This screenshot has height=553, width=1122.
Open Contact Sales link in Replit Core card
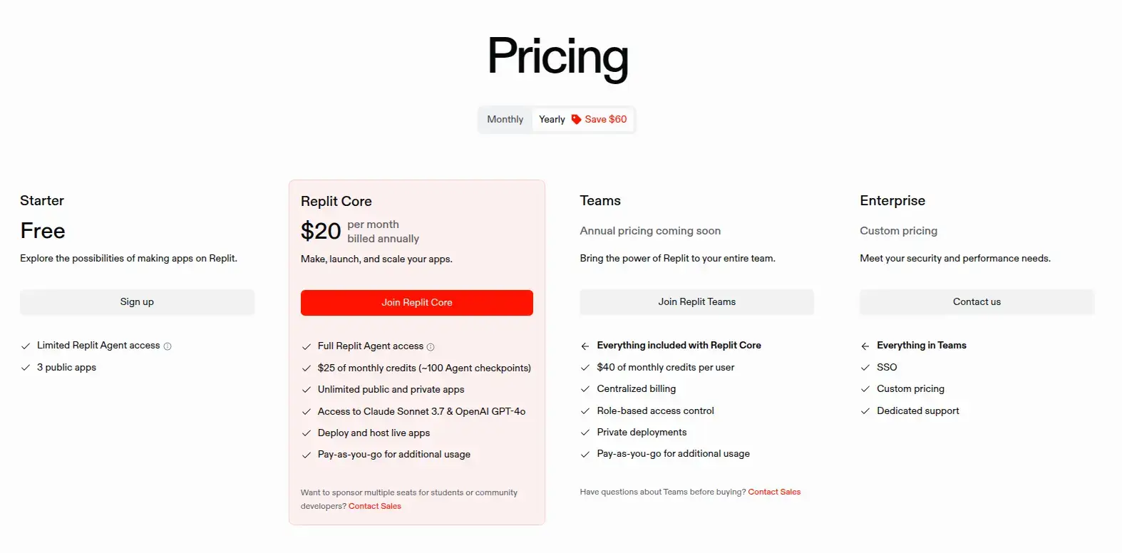tap(375, 507)
